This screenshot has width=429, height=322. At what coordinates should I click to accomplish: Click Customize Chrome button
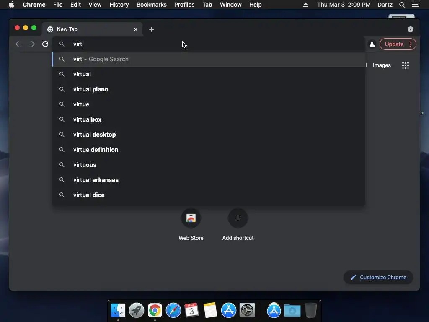pos(378,278)
